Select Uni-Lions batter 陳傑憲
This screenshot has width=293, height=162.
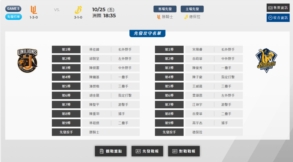94,68
